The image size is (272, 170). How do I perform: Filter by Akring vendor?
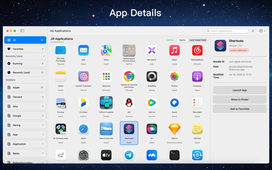click(x=25, y=125)
